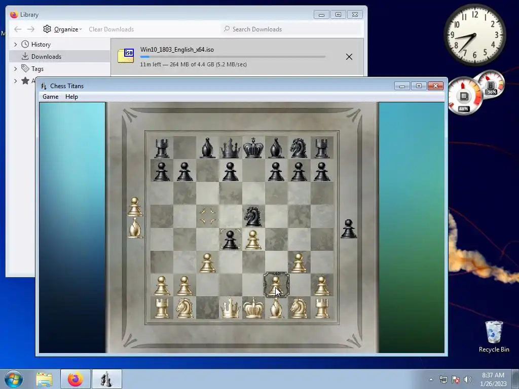This screenshot has width=519, height=389.
Task: Click the Library forward arrow
Action: (31, 29)
